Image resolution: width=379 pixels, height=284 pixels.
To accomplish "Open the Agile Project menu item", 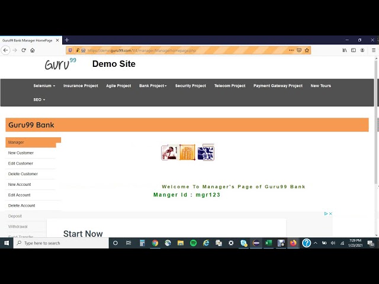I will [118, 86].
